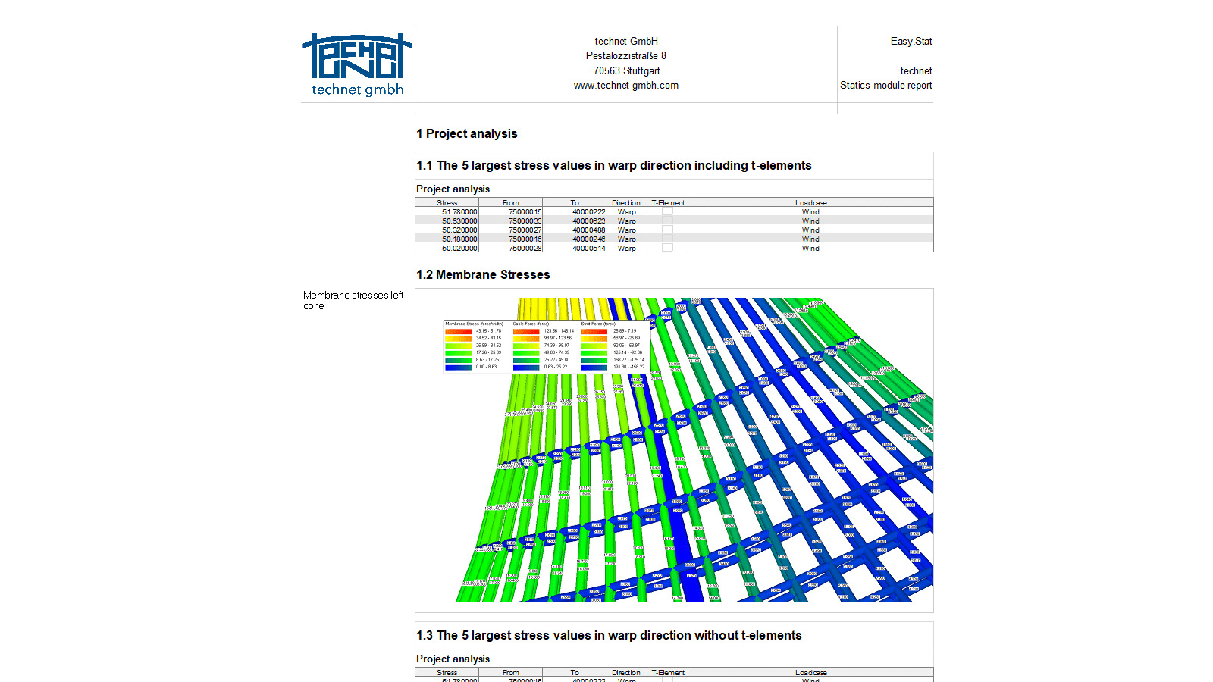Click the blue 0.00 - 8.63 membrane stress swatch
Viewport: 1213px width, 682px height.
coord(458,367)
